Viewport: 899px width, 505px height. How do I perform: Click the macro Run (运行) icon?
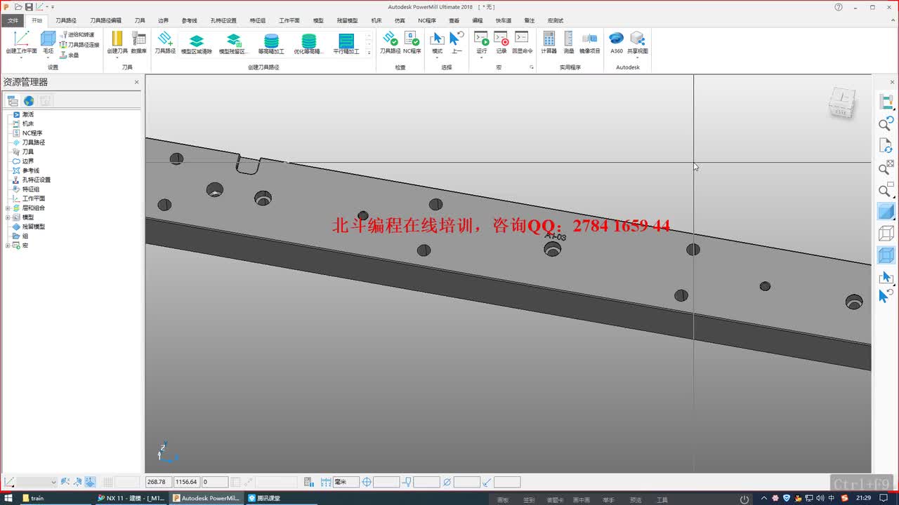click(x=481, y=39)
